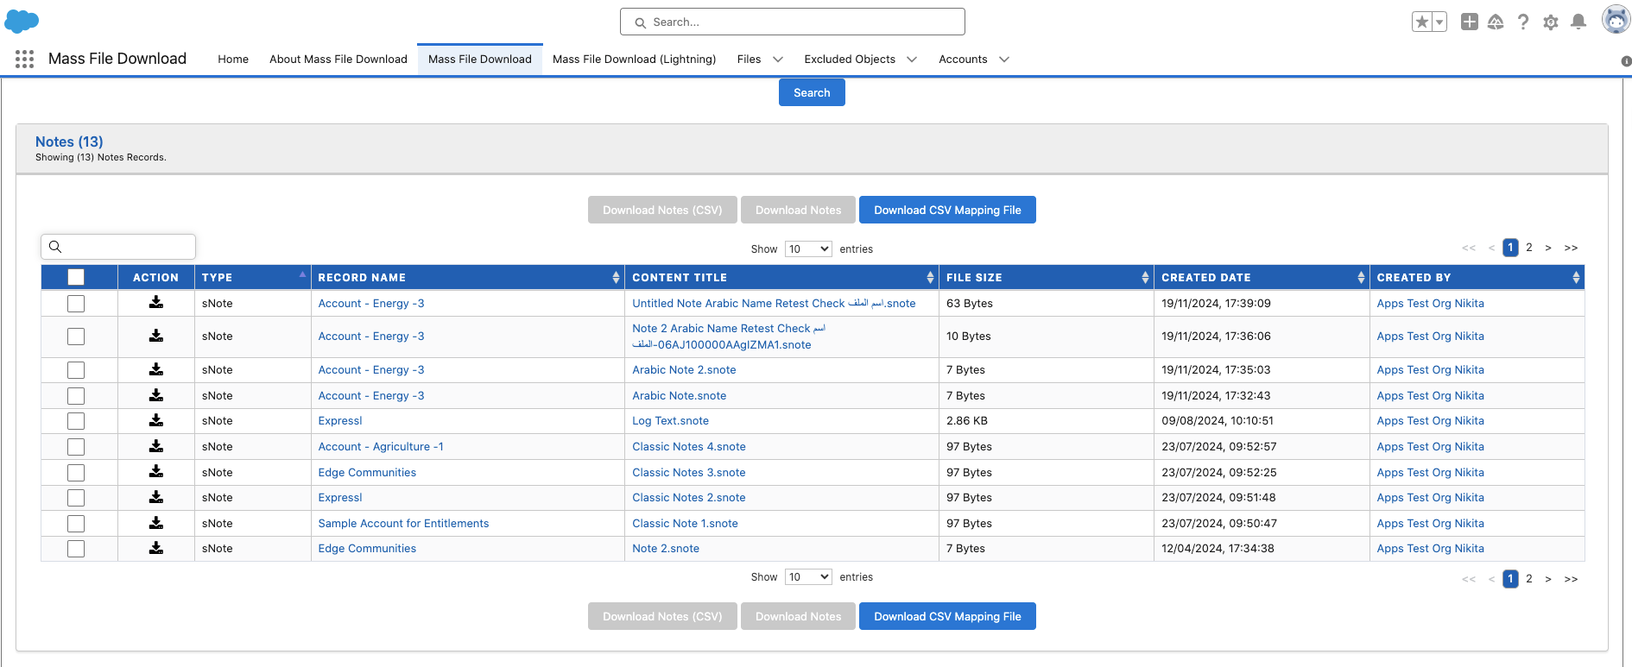
Task: Open the Setup gear icon
Action: 1551,22
